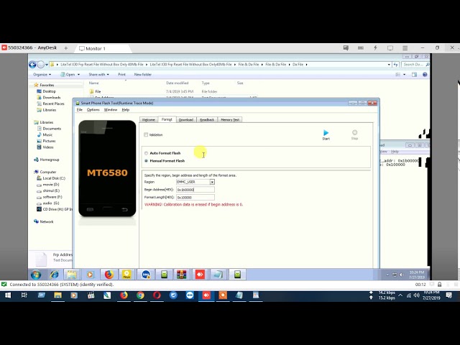The image size is (460, 345).
Task: Select the Format tab
Action: coord(167,119)
